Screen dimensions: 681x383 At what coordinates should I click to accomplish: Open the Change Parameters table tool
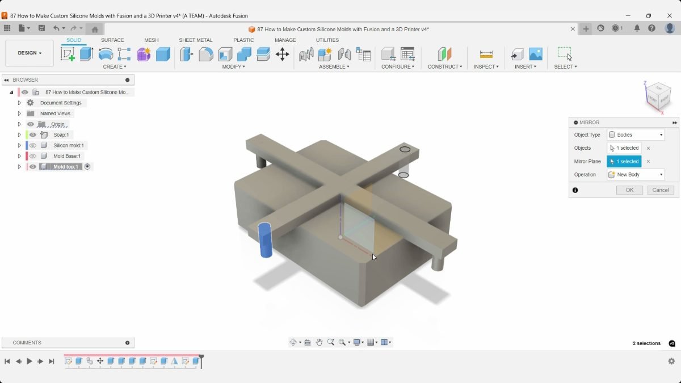click(407, 54)
